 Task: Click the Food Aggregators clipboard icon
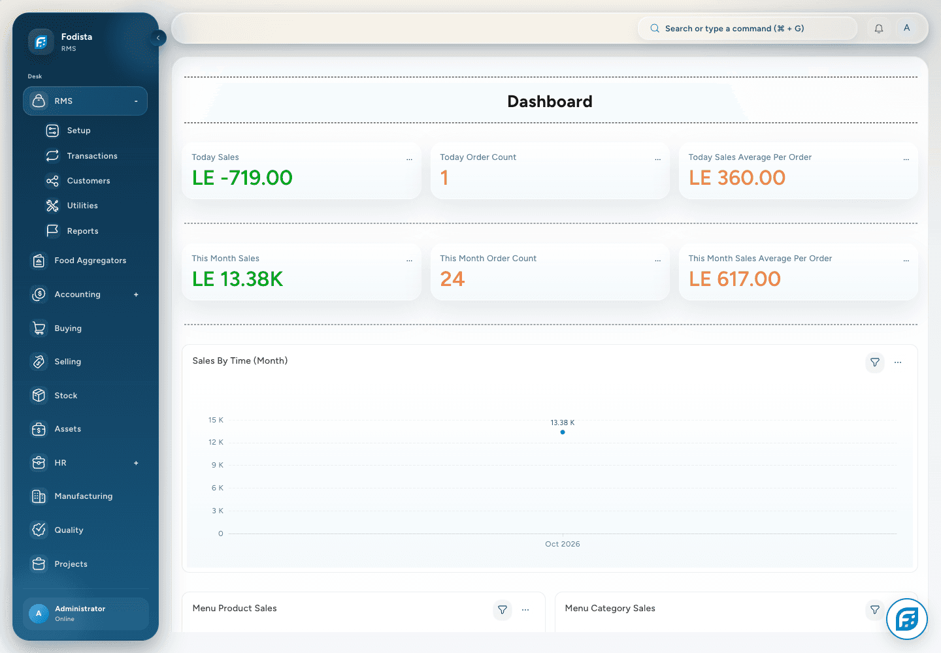[39, 261]
